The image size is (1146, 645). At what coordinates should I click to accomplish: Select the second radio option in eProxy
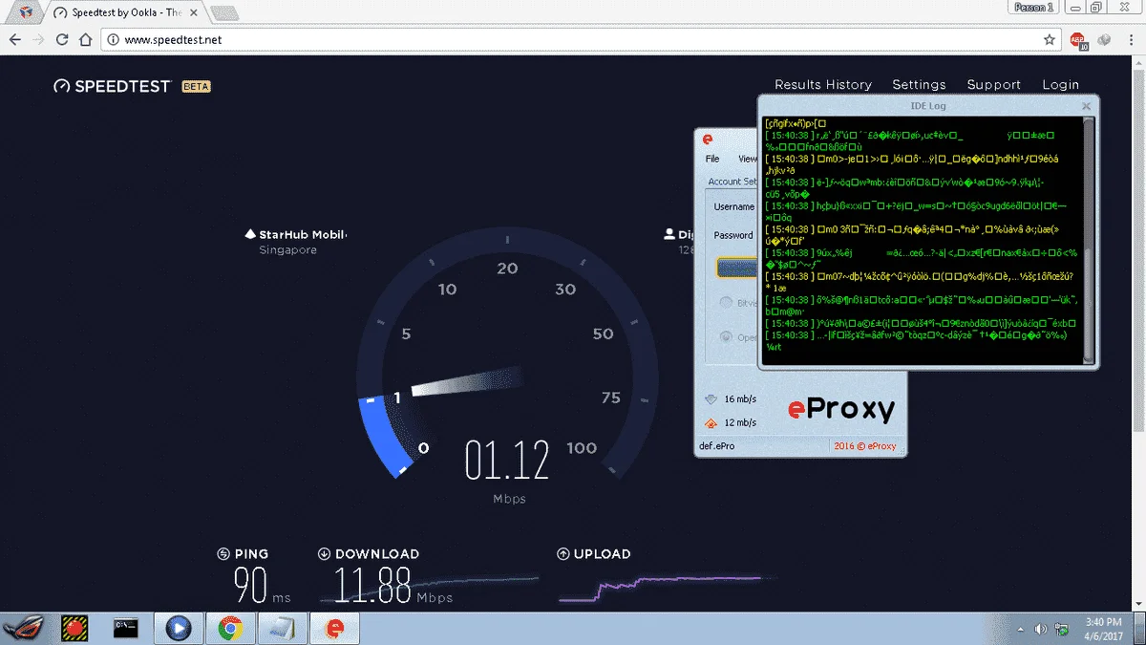coord(727,337)
